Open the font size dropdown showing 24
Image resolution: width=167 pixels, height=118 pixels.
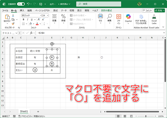tap(48, 15)
